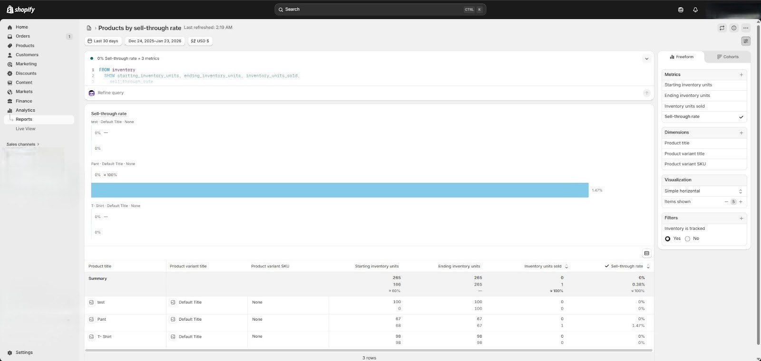
Task: Toggle the Starting inventory units metric
Action: pos(704,85)
